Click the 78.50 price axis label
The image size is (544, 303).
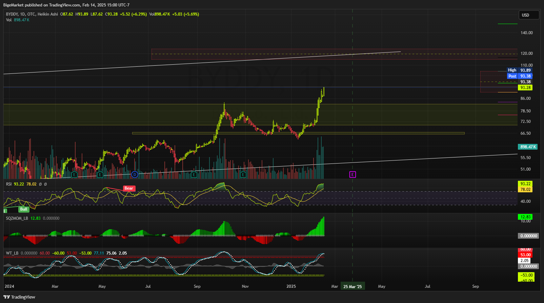526,111
